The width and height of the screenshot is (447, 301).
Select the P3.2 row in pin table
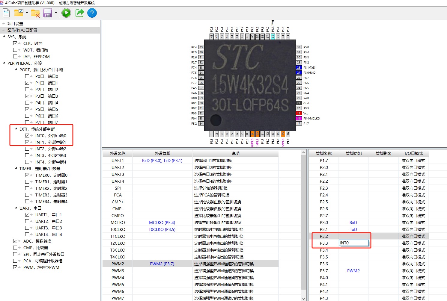(x=368, y=236)
